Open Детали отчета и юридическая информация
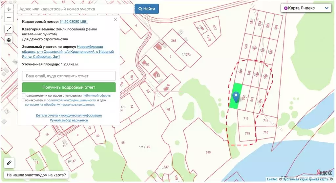 [69, 115]
